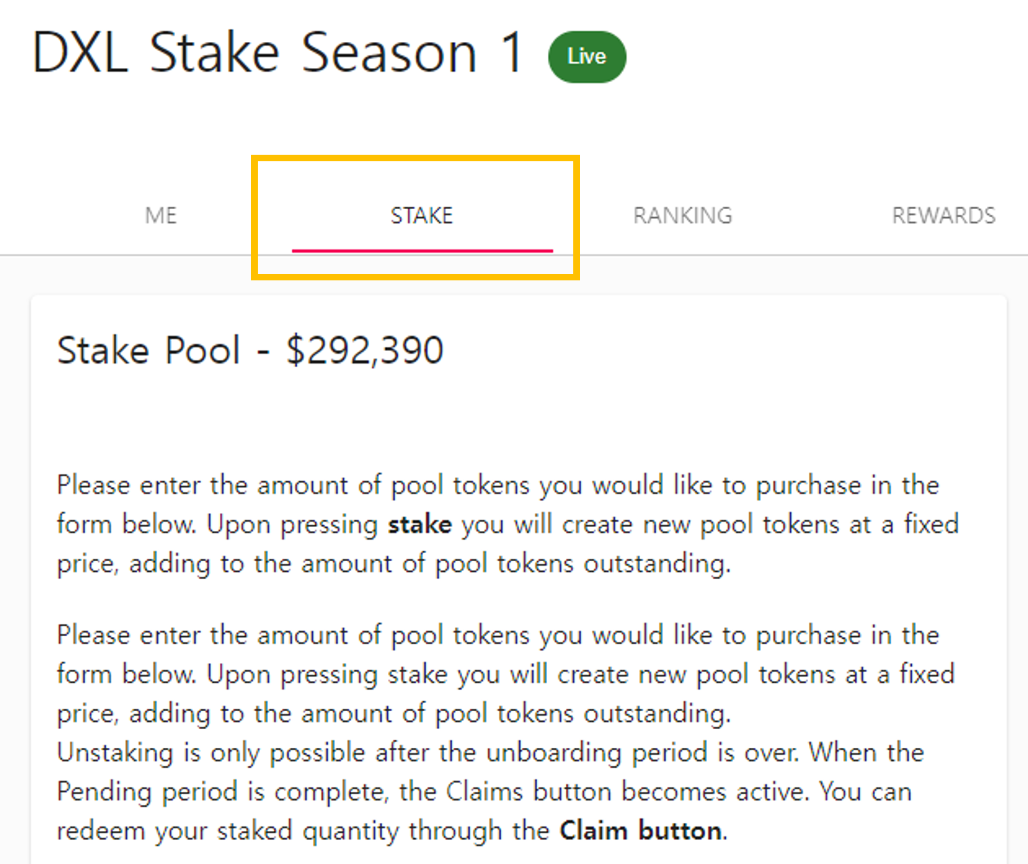This screenshot has height=864, width=1028.
Task: Click the word DXL in the page title
Action: coord(80,53)
